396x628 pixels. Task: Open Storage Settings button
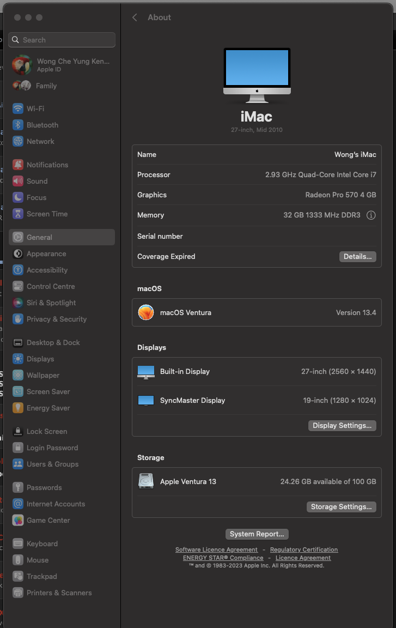point(341,506)
